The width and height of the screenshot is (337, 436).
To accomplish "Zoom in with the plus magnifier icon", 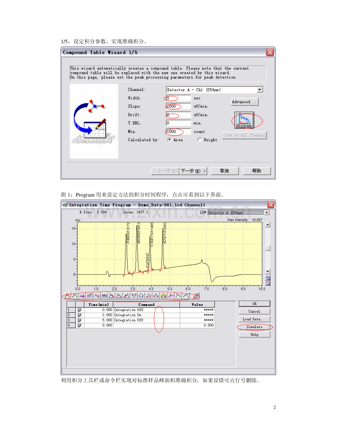I will [x=268, y=278].
